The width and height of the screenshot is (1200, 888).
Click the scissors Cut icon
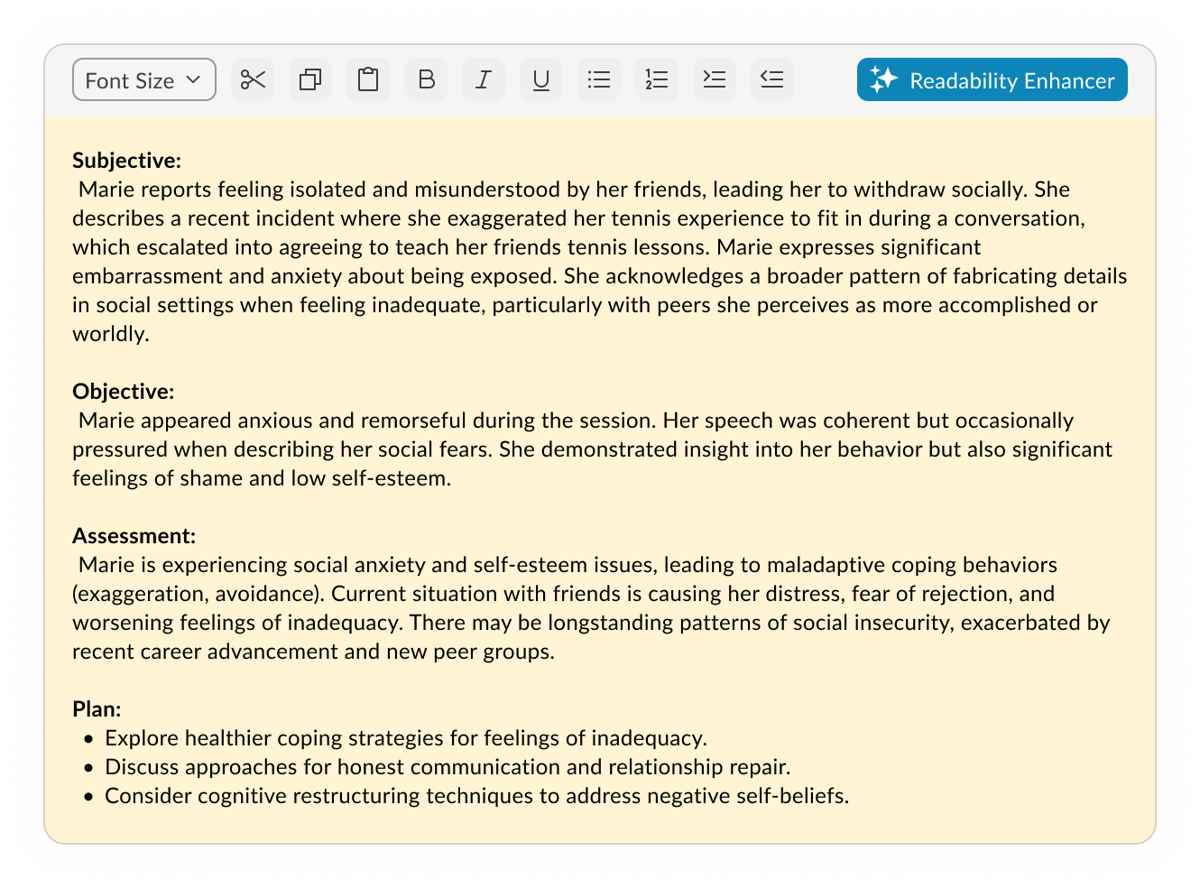253,80
